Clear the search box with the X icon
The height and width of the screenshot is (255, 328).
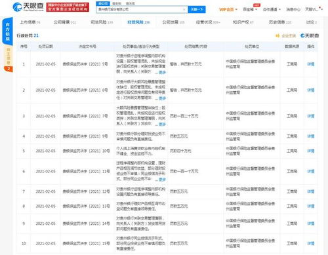(184, 9)
